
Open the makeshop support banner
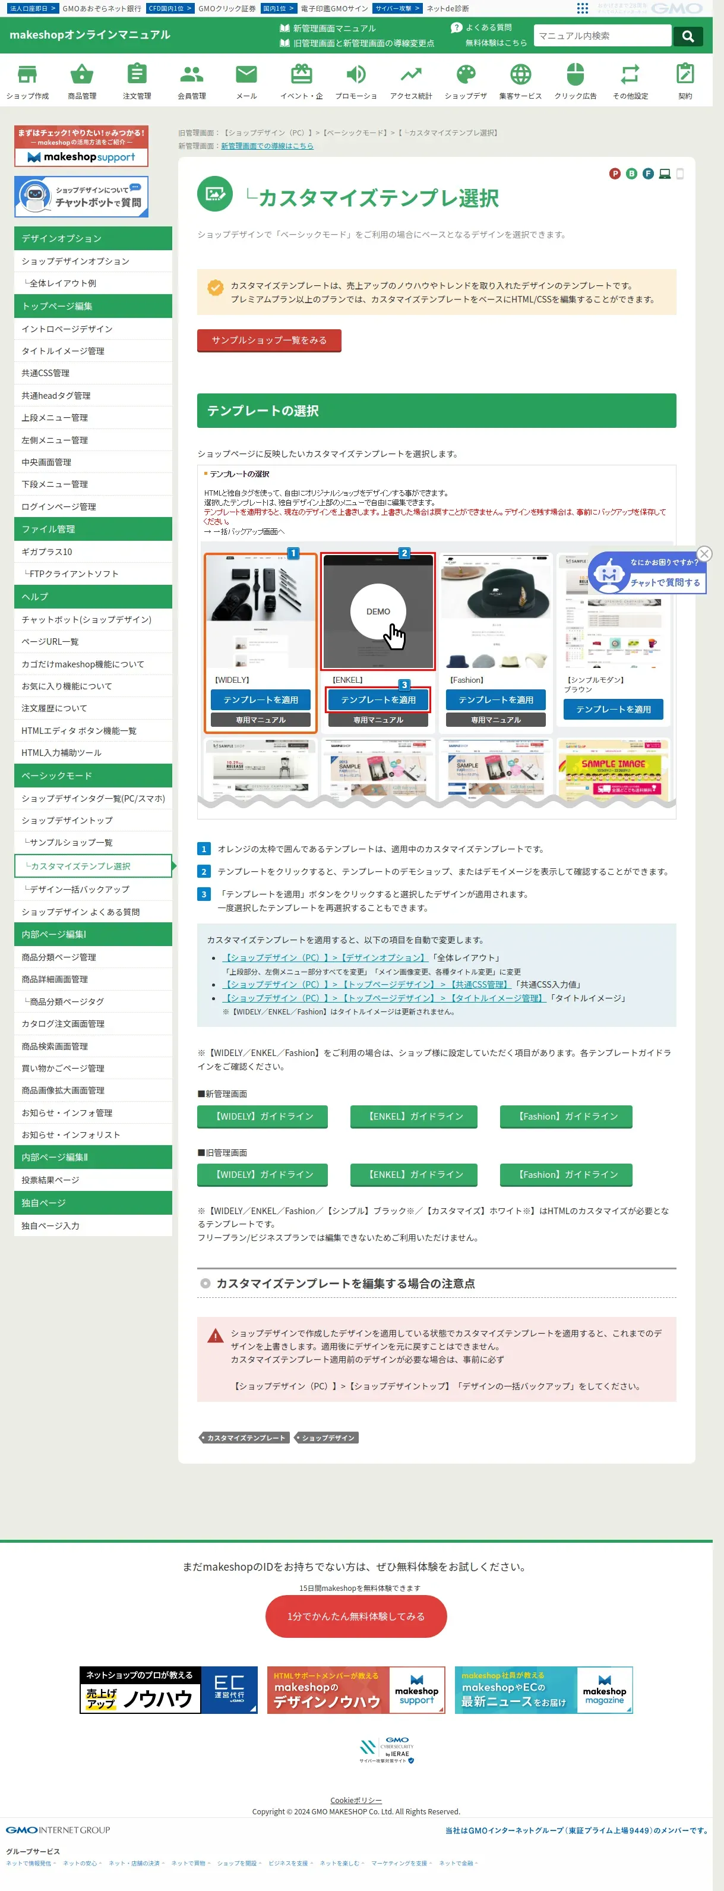click(x=81, y=146)
